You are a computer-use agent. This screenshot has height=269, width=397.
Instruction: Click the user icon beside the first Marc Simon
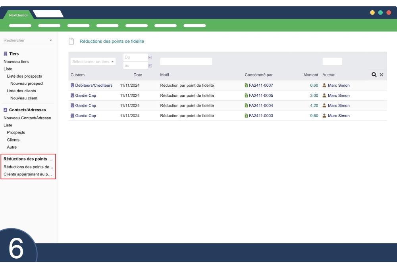pos(324,85)
